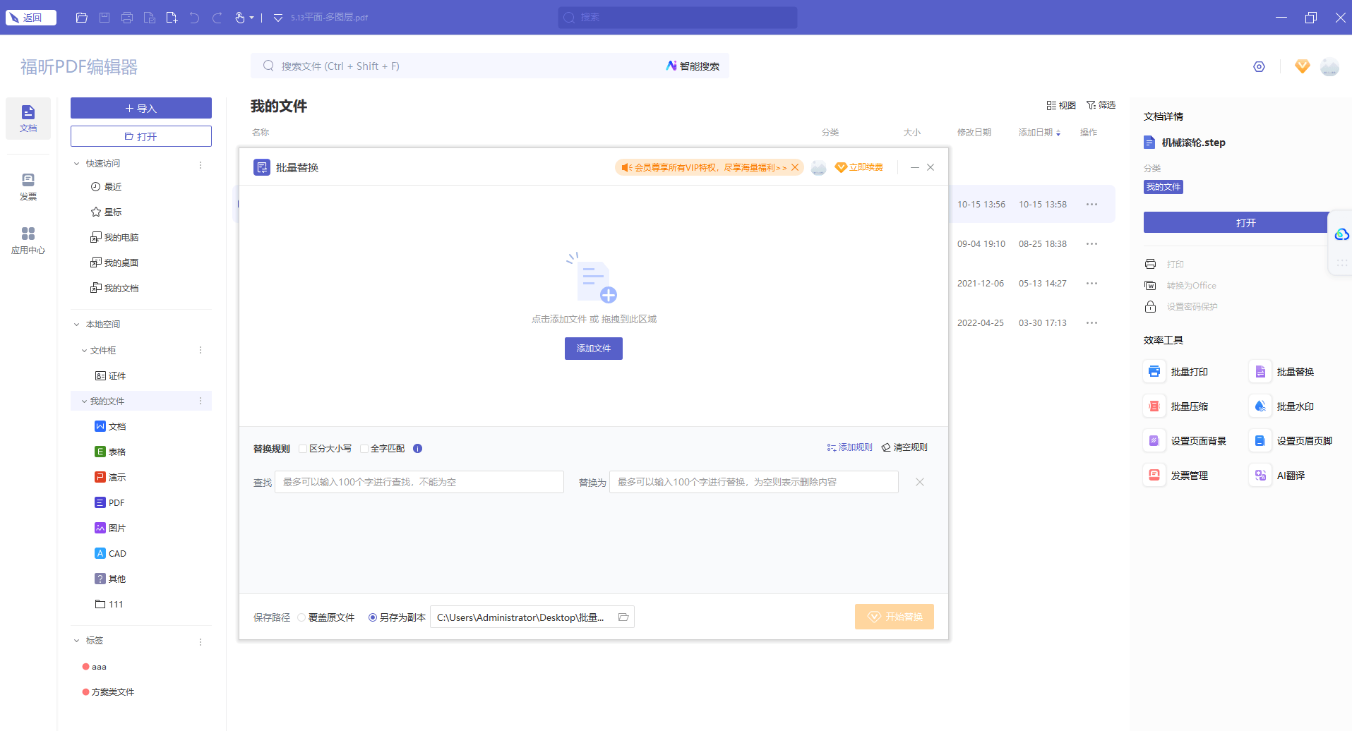1352x731 pixels.
Task: Select 最近 in quick access
Action: tap(106, 187)
